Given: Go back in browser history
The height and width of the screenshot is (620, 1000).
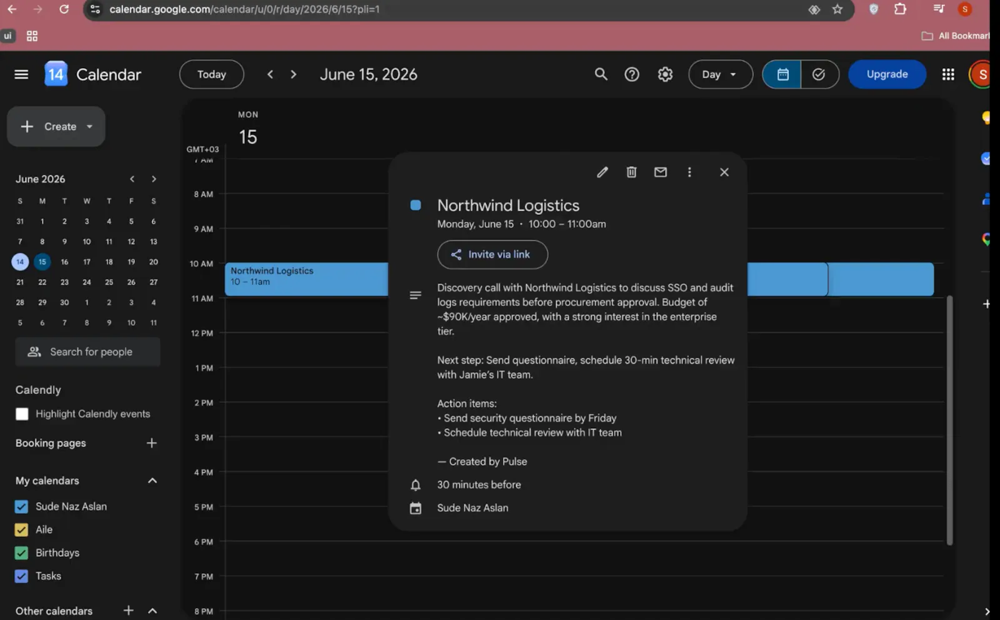Looking at the screenshot, I should [x=12, y=9].
